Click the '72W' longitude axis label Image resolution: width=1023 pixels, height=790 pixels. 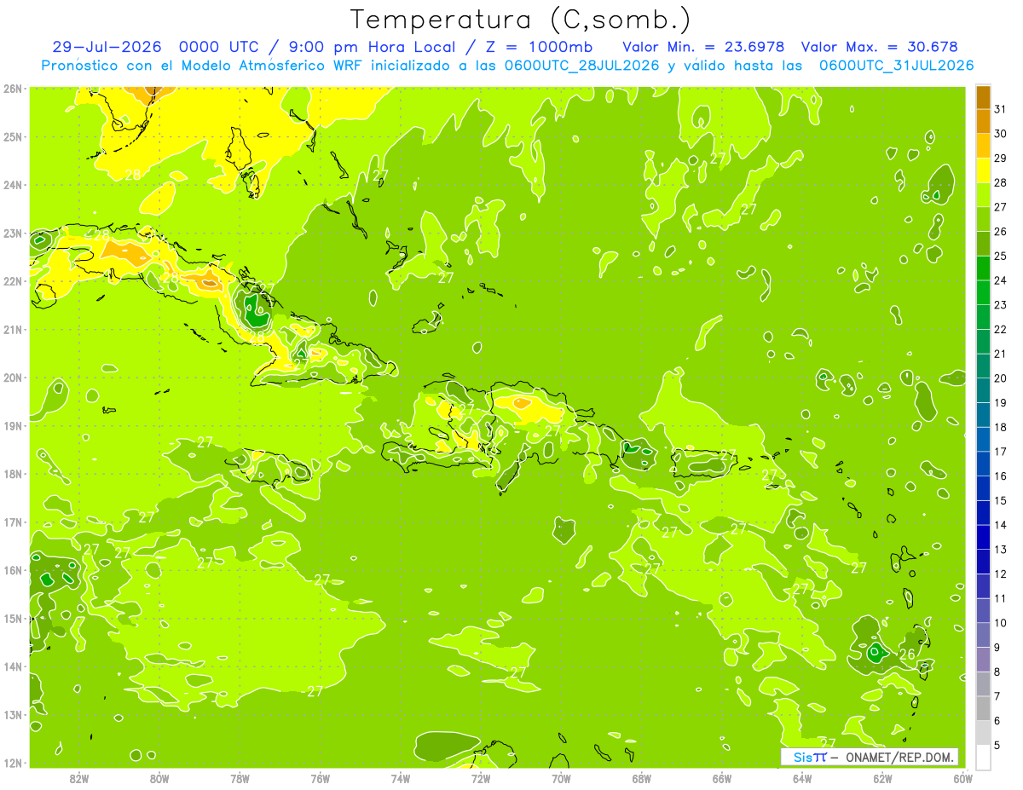[481, 778]
